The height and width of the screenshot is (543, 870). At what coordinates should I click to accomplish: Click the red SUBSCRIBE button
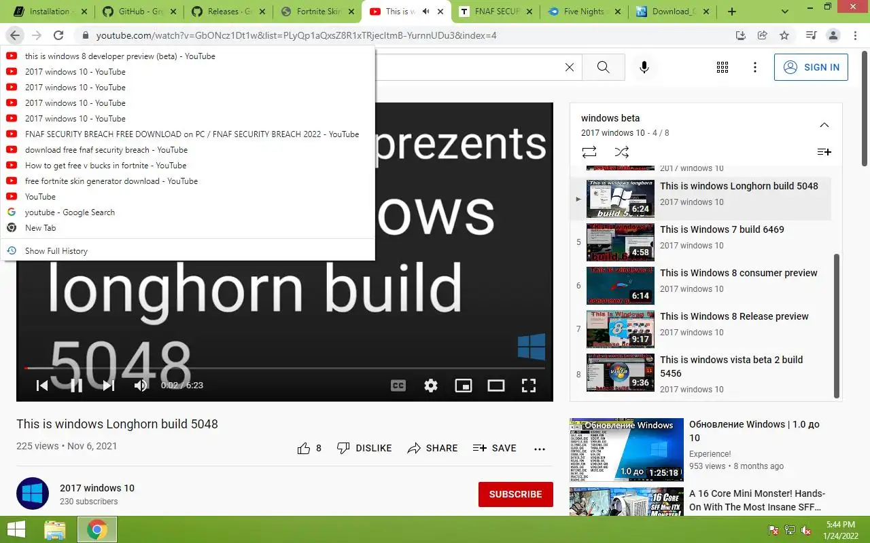(x=515, y=494)
